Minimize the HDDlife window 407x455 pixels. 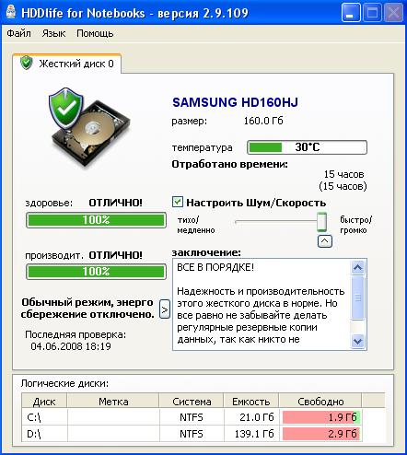tap(351, 13)
